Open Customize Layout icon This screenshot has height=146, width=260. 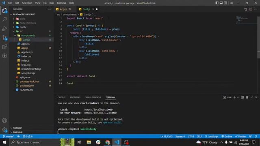[231, 3]
